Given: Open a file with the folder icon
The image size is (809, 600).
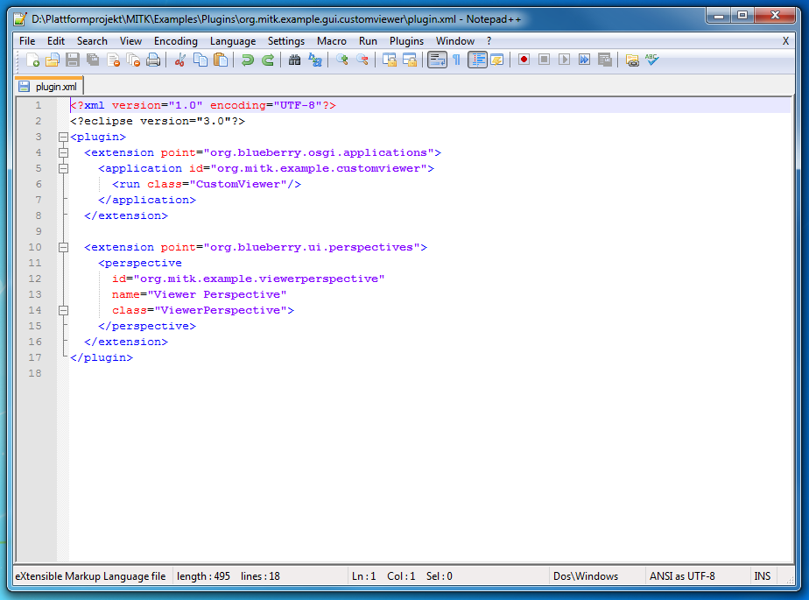Looking at the screenshot, I should click(53, 60).
